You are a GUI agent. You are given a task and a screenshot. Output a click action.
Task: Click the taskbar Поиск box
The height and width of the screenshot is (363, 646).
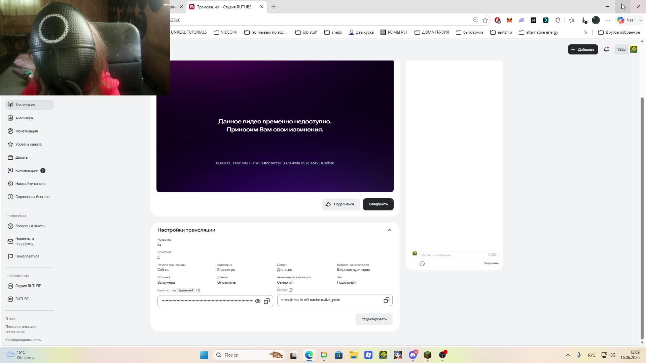pos(249,355)
